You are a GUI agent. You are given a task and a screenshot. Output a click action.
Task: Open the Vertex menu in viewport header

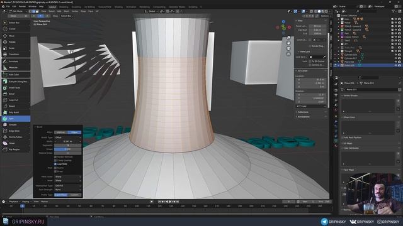click(x=74, y=11)
